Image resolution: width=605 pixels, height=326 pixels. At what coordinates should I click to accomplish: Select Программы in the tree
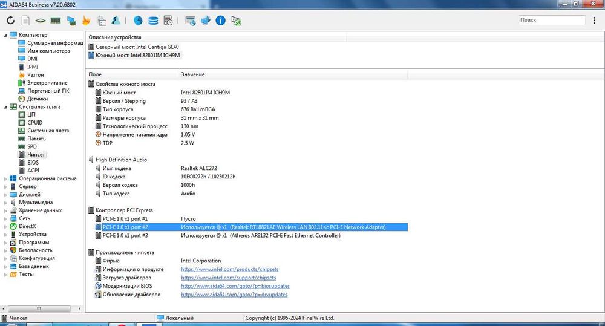[29, 243]
